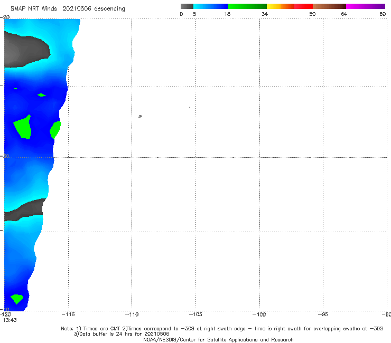Click the brown segment of the color bar
391x343 pixels.
[329, 6]
